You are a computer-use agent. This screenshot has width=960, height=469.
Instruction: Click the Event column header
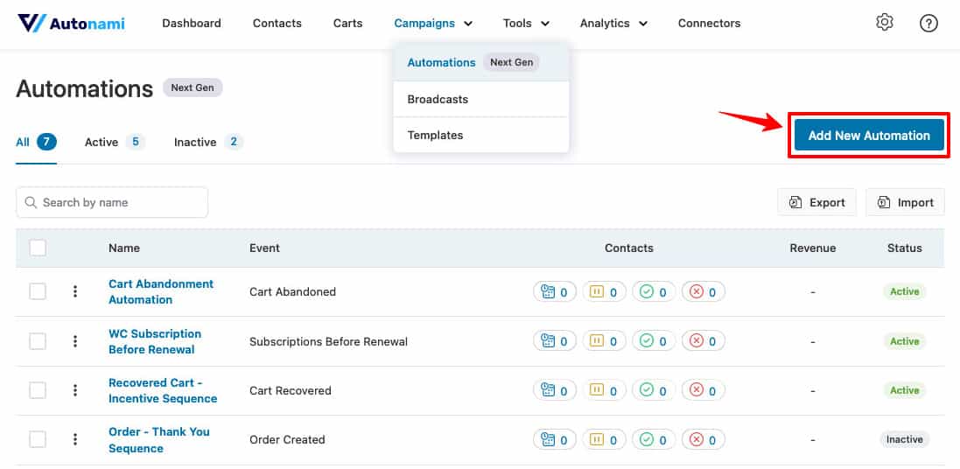point(264,248)
